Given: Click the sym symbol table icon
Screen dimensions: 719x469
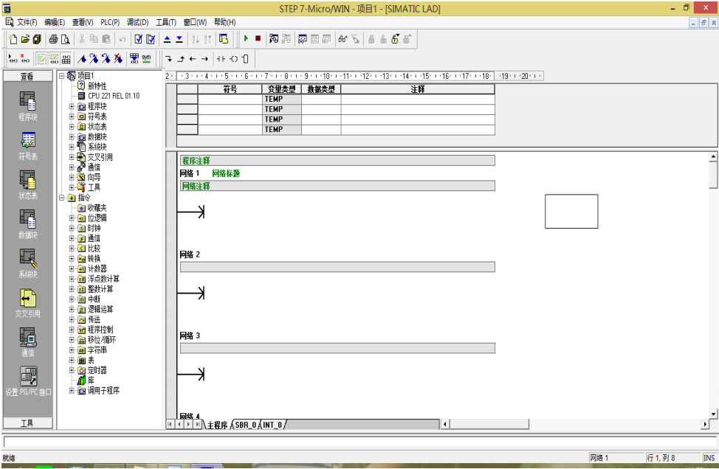Looking at the screenshot, I should coord(146,59).
